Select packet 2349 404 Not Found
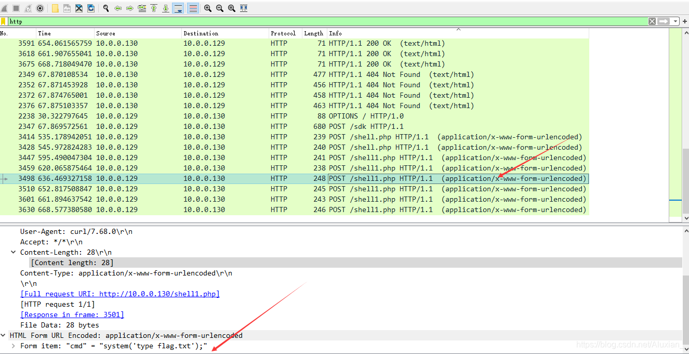The image size is (689, 354). click(294, 74)
